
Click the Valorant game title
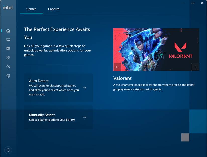click(123, 78)
